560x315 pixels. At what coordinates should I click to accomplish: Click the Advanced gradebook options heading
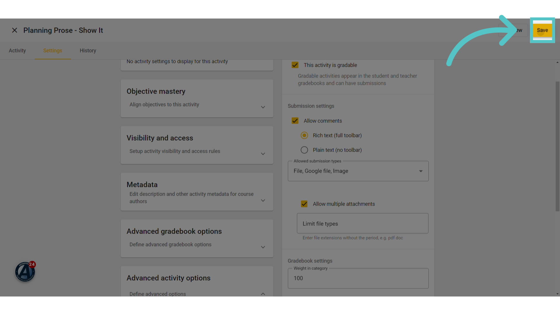pos(174,231)
